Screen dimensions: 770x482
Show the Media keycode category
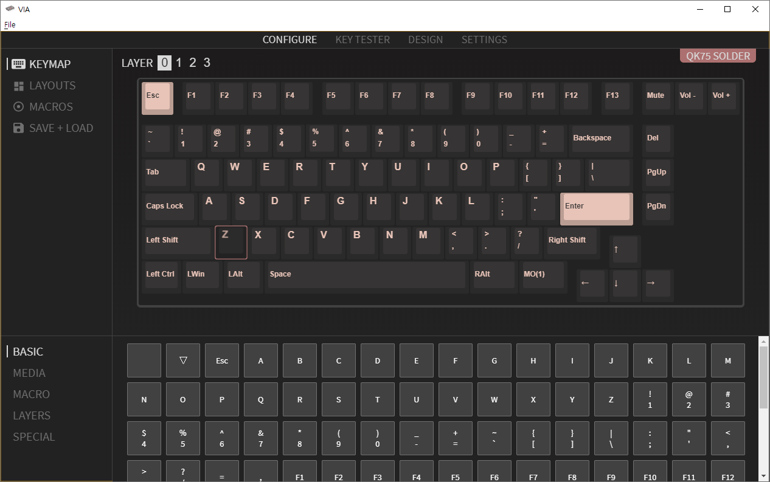pyautogui.click(x=29, y=373)
